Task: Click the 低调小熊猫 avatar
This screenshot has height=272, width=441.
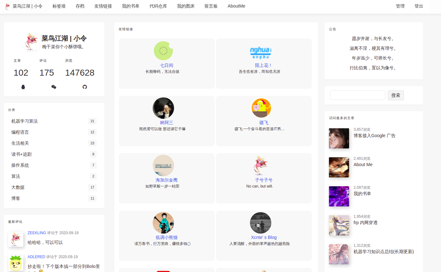Action: point(163,223)
